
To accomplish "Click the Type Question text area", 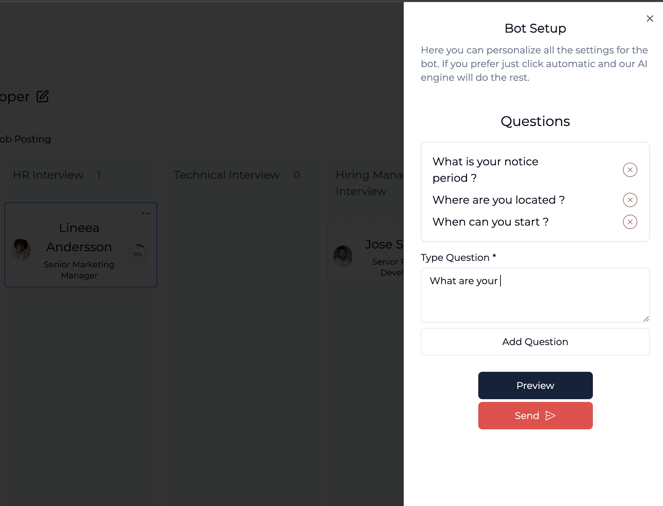I will [x=535, y=295].
